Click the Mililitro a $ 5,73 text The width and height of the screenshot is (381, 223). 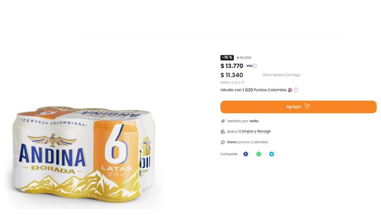(232, 82)
